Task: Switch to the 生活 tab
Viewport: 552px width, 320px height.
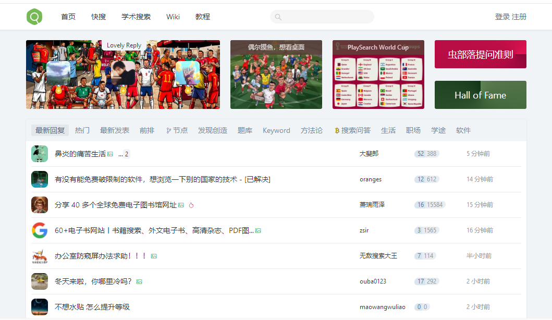Action: 388,130
